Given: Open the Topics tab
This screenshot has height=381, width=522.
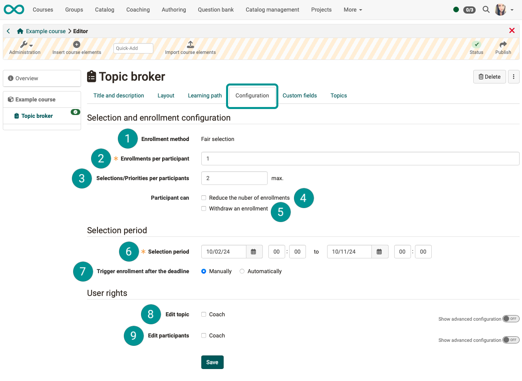Looking at the screenshot, I should (x=339, y=95).
